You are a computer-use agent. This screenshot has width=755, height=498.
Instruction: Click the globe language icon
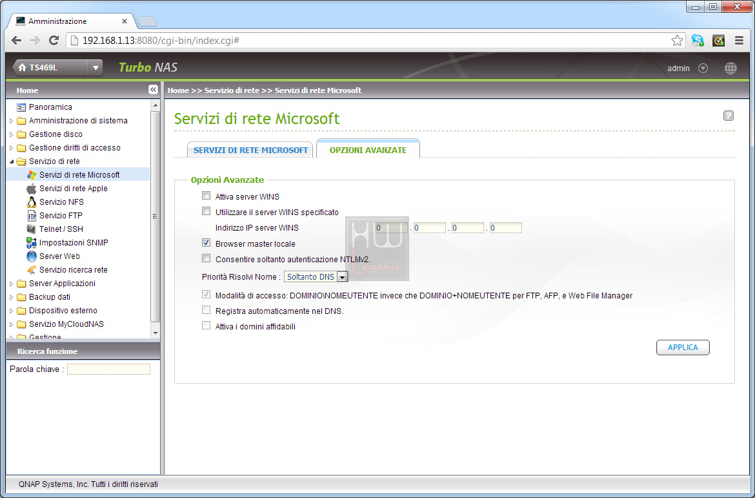pos(730,68)
